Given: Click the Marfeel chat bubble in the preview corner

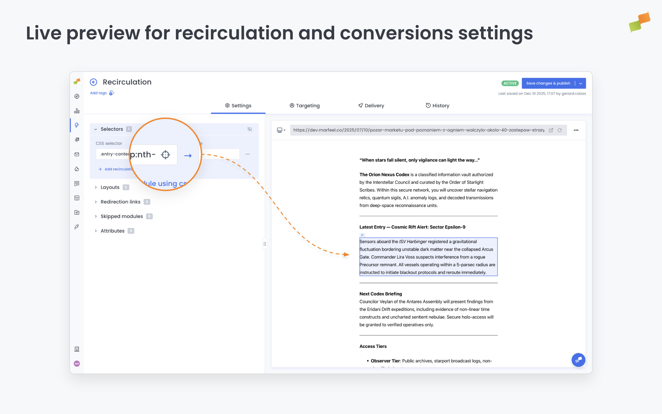Looking at the screenshot, I should point(578,360).
